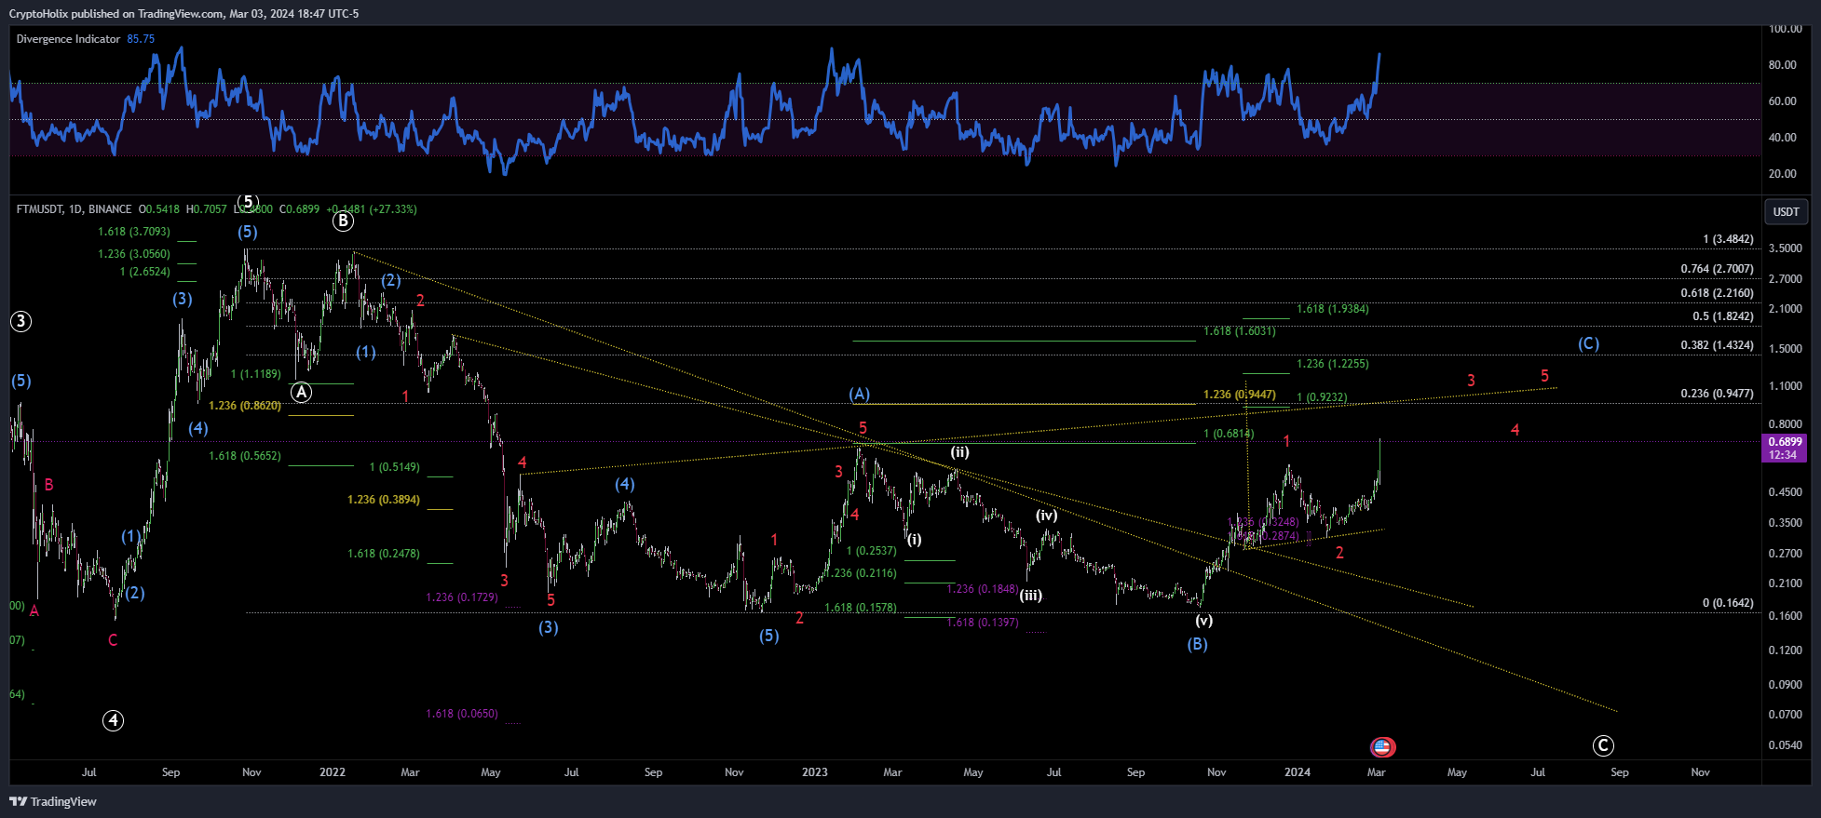
Task: Select the current price label 0.6899
Action: point(1785,442)
